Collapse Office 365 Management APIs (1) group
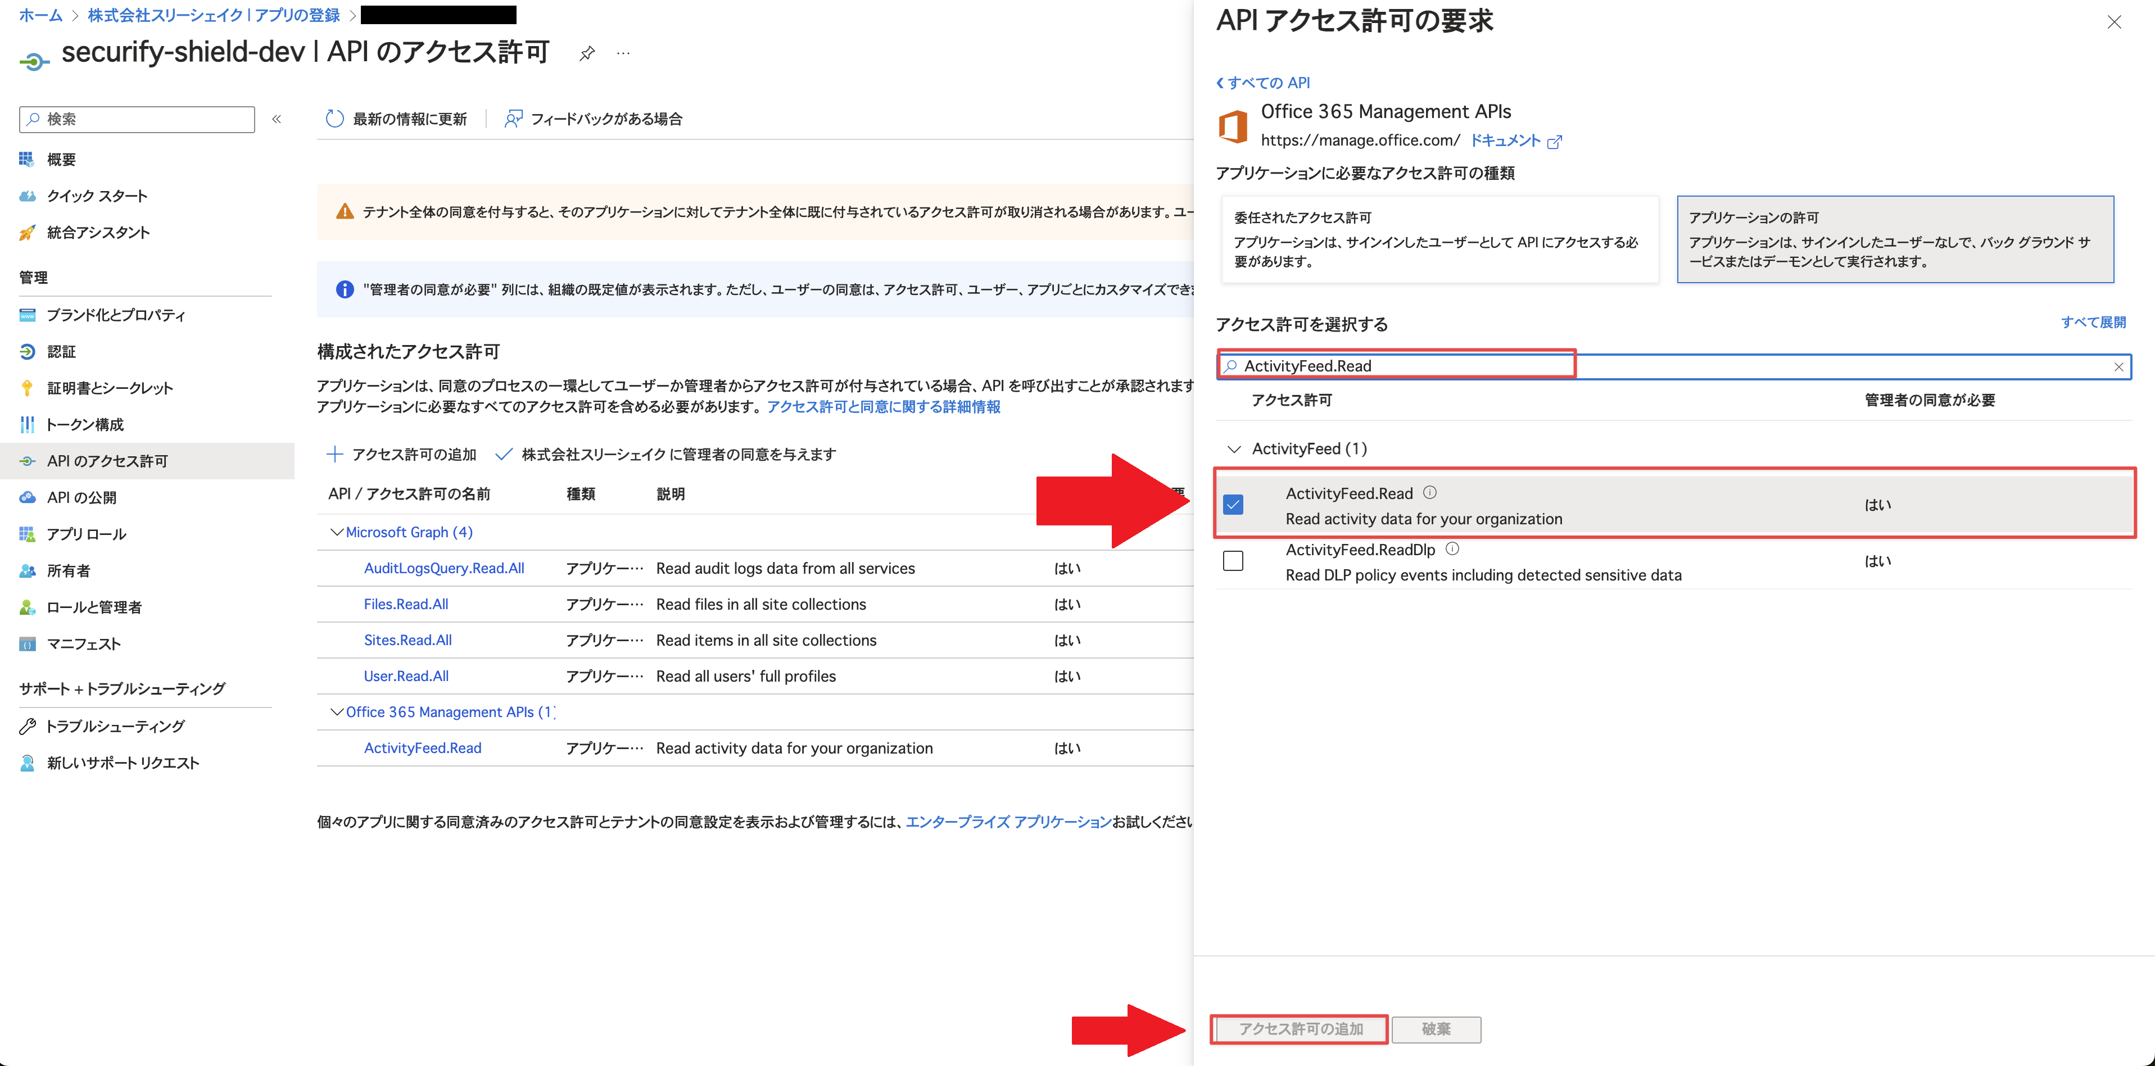Screen dimensions: 2155x1066 pyautogui.click(x=336, y=713)
